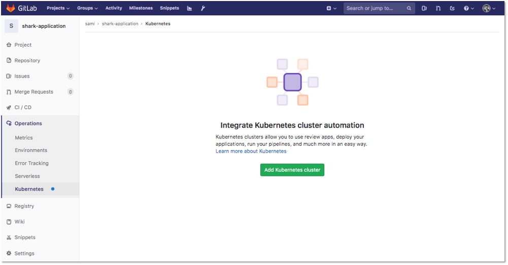Image resolution: width=508 pixels, height=265 pixels.
Task: Open Milestones in top navigation
Action: [x=141, y=8]
